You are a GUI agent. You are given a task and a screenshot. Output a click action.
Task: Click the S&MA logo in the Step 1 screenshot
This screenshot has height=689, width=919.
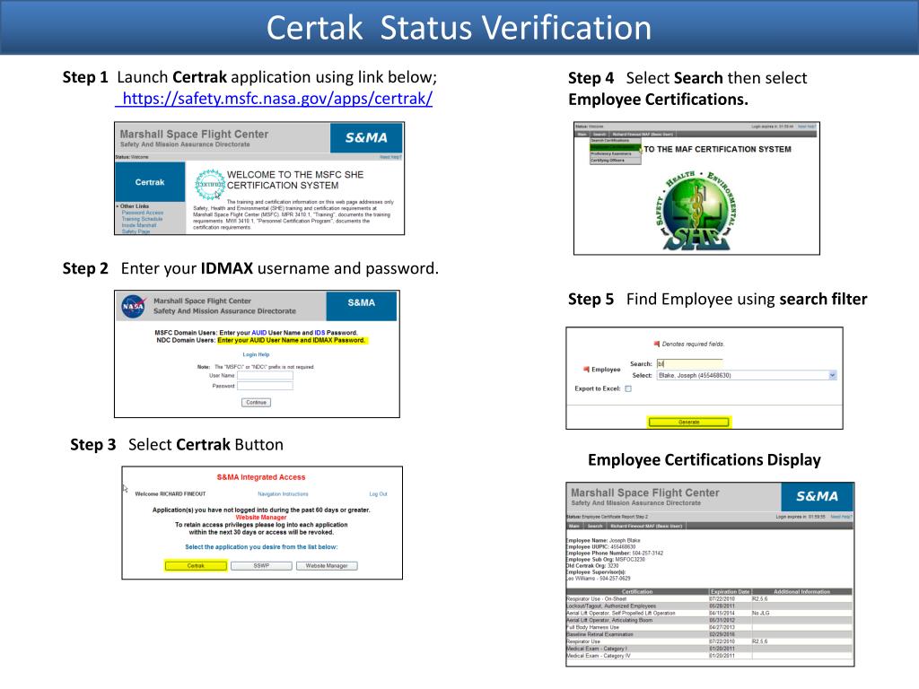coord(366,137)
